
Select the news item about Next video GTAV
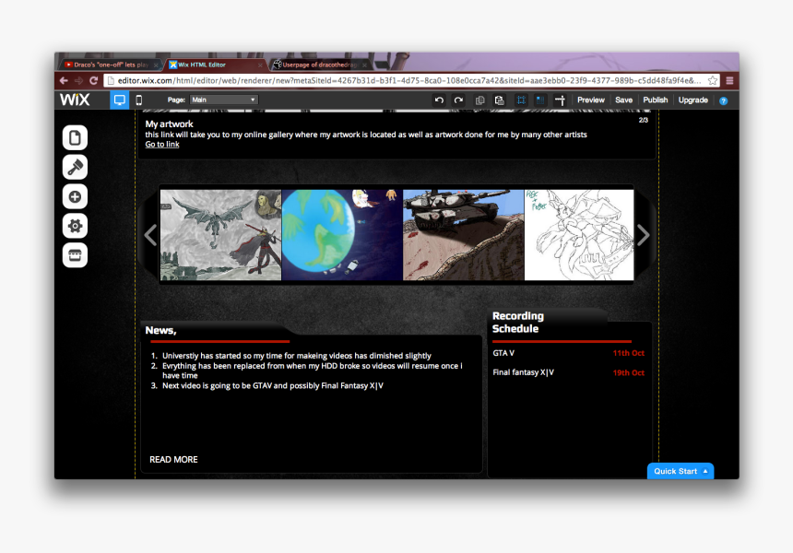[273, 385]
